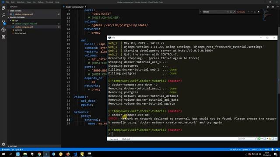The image size is (280, 157).
Task: Select docker-compose.new.yml in explorer tree
Action: pos(34,24)
